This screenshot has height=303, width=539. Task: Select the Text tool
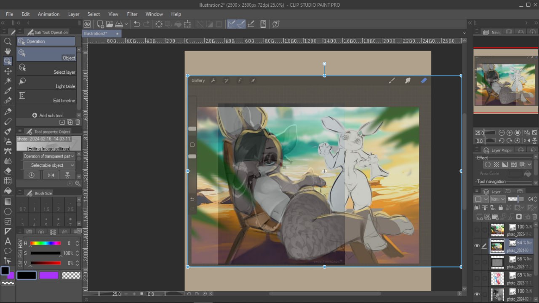click(x=8, y=241)
